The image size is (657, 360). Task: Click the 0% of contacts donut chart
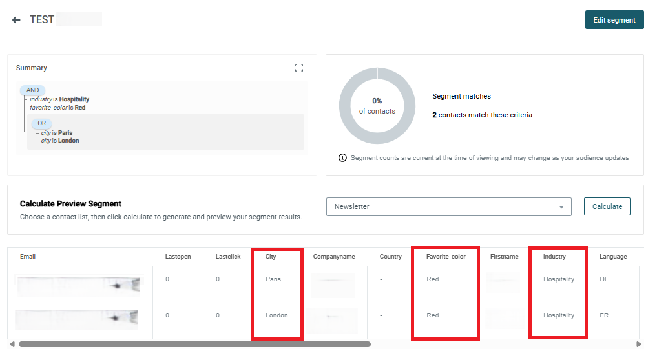377,106
